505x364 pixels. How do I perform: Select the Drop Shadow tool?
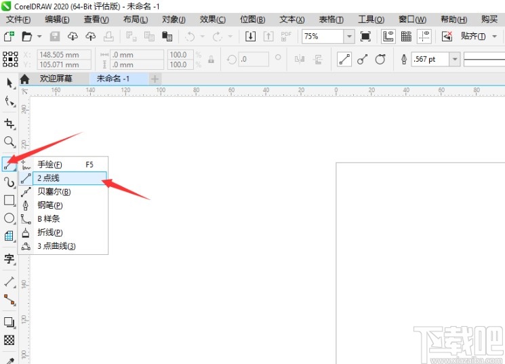(x=9, y=322)
